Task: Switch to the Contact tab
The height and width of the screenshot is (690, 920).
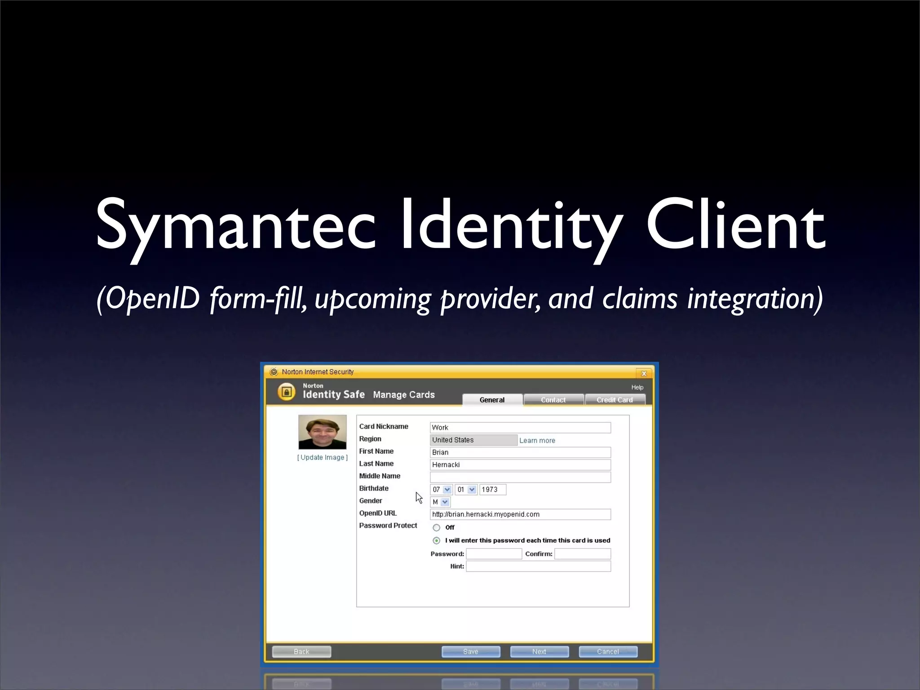Action: click(x=553, y=400)
